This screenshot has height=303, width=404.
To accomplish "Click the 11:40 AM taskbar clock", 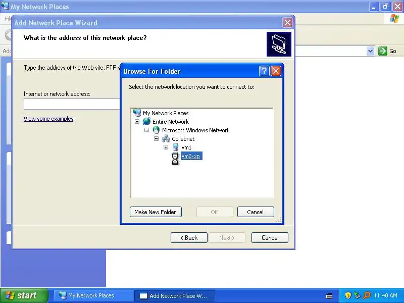I will click(x=385, y=295).
